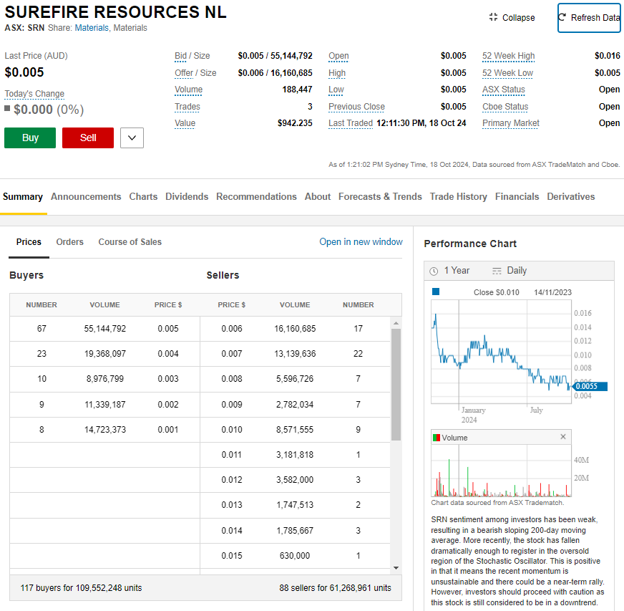
Task: Click the Collapse arrows icon
Action: click(x=494, y=17)
